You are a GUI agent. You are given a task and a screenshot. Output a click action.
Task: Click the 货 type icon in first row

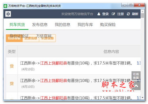[x=12, y=66]
